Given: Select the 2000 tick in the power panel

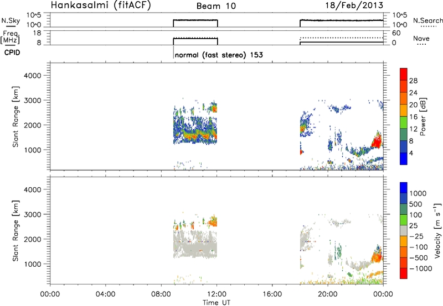Looking at the screenshot, I should (33, 125).
